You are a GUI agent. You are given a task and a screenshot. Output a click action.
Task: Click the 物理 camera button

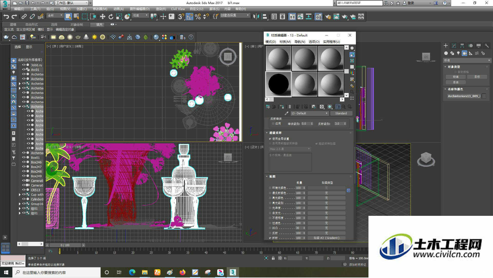tap(456, 77)
